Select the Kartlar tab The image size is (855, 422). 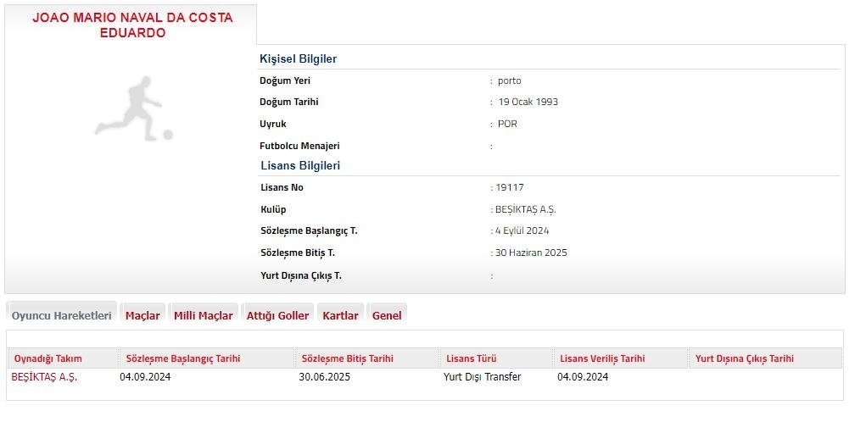[x=340, y=315]
